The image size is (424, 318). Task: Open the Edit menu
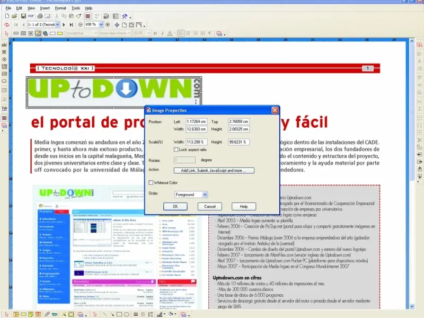tap(19, 8)
